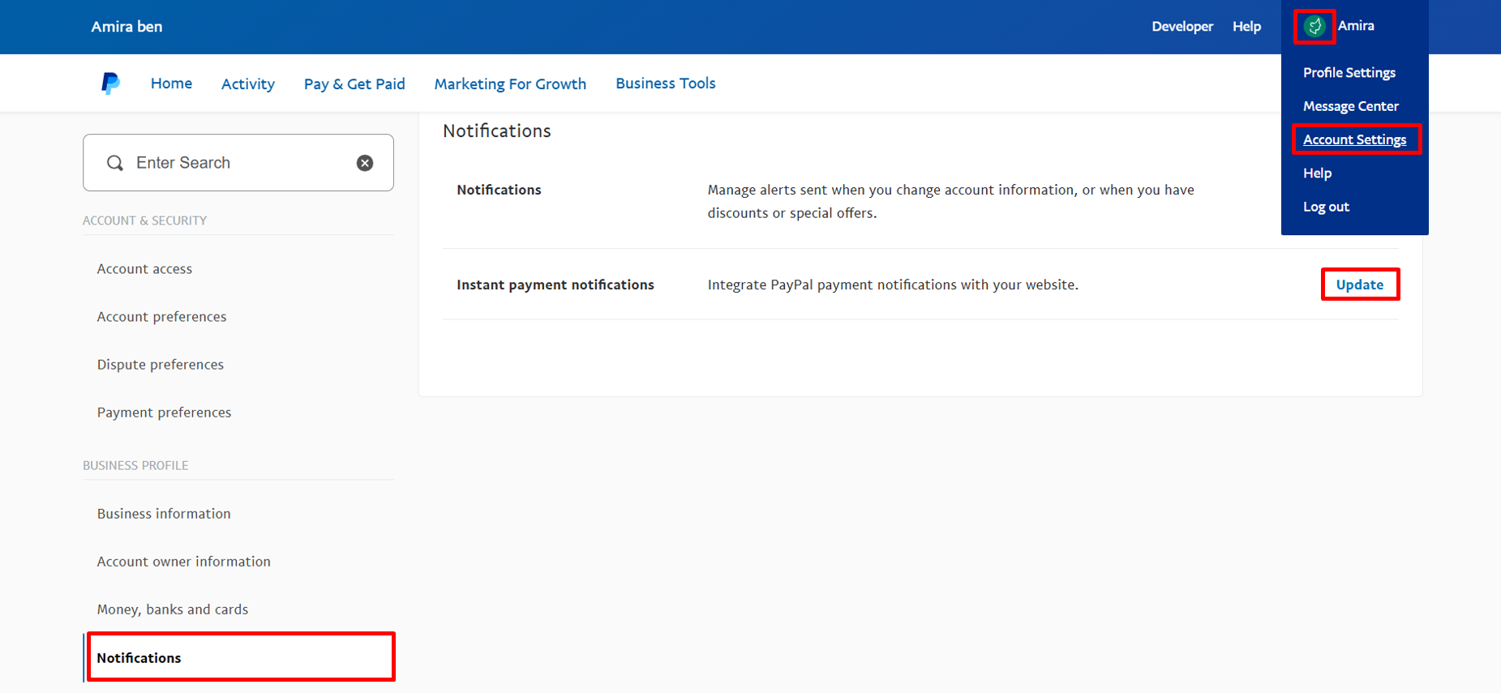Image resolution: width=1501 pixels, height=693 pixels.
Task: Open Account access in sidebar
Action: point(144,269)
